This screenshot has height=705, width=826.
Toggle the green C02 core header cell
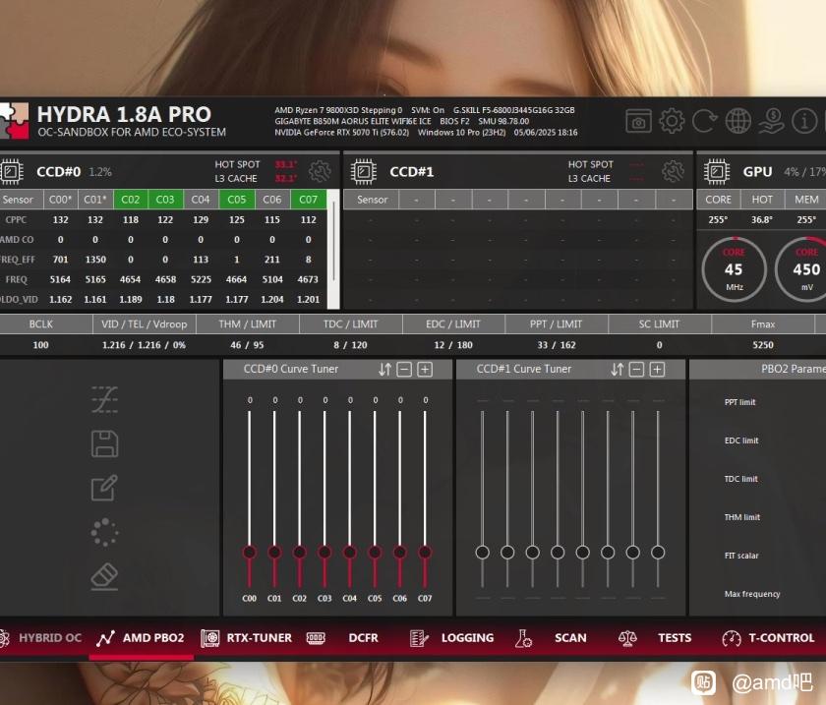[x=131, y=200]
